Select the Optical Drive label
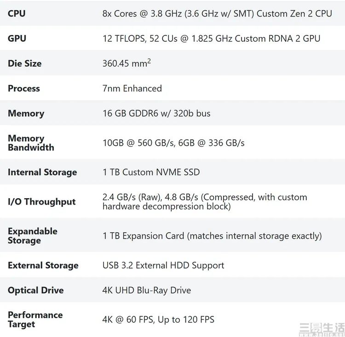The image size is (345, 337). [35, 290]
